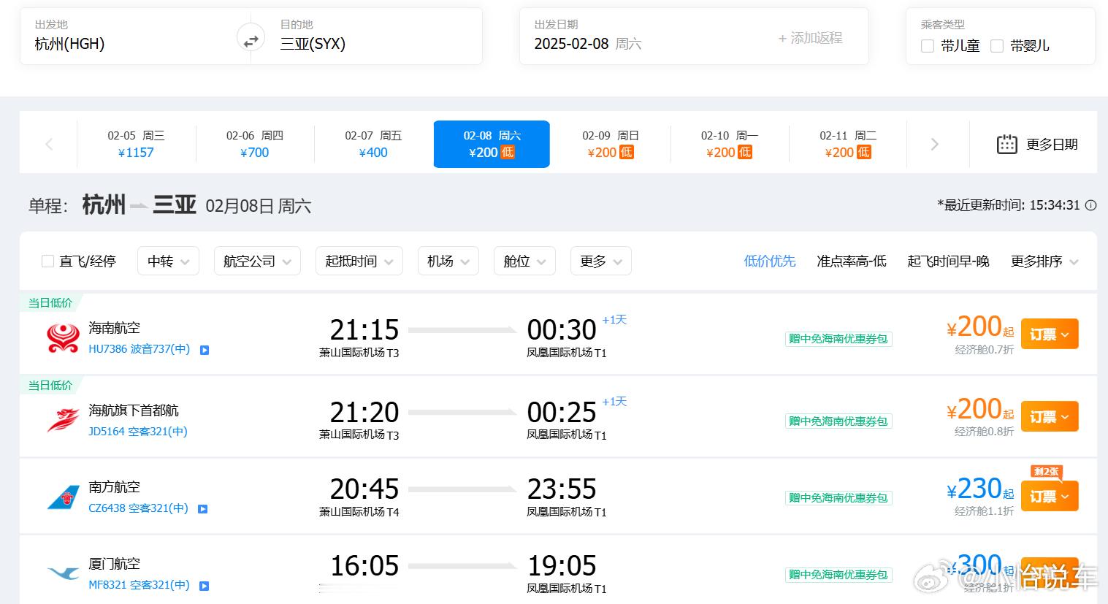Check the 带婴儿 passenger option
The height and width of the screenshot is (604, 1108).
click(x=996, y=46)
